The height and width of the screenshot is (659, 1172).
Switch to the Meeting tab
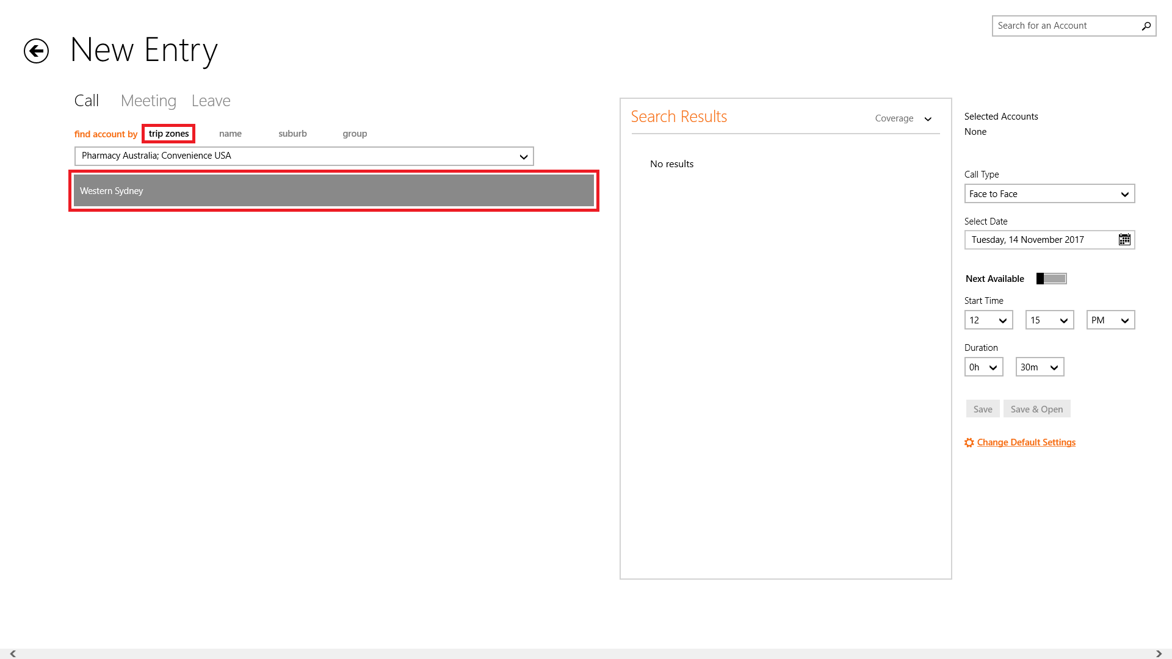coord(148,101)
